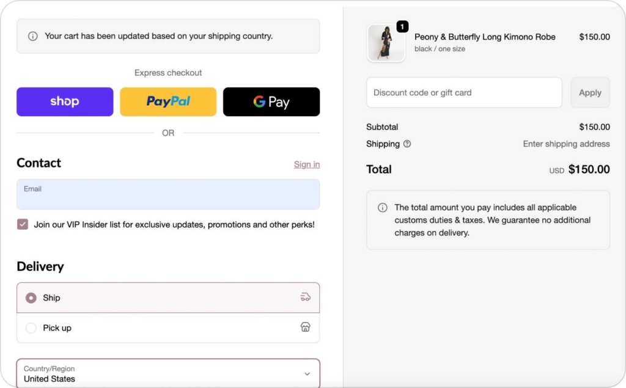This screenshot has width=626, height=388.
Task: Select the Pick up radio option
Action: coord(31,328)
